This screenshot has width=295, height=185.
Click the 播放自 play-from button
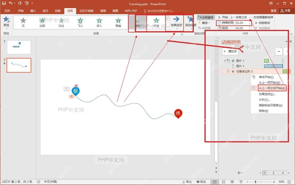point(230,51)
